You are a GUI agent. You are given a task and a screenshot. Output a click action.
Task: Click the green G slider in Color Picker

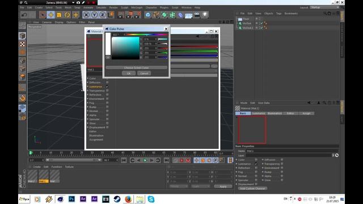[x=163, y=53]
